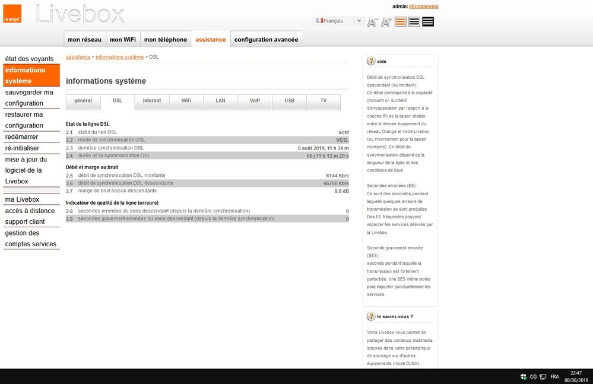The width and height of the screenshot is (593, 384).
Task: Open the 'mon réseau' menu
Action: (85, 40)
